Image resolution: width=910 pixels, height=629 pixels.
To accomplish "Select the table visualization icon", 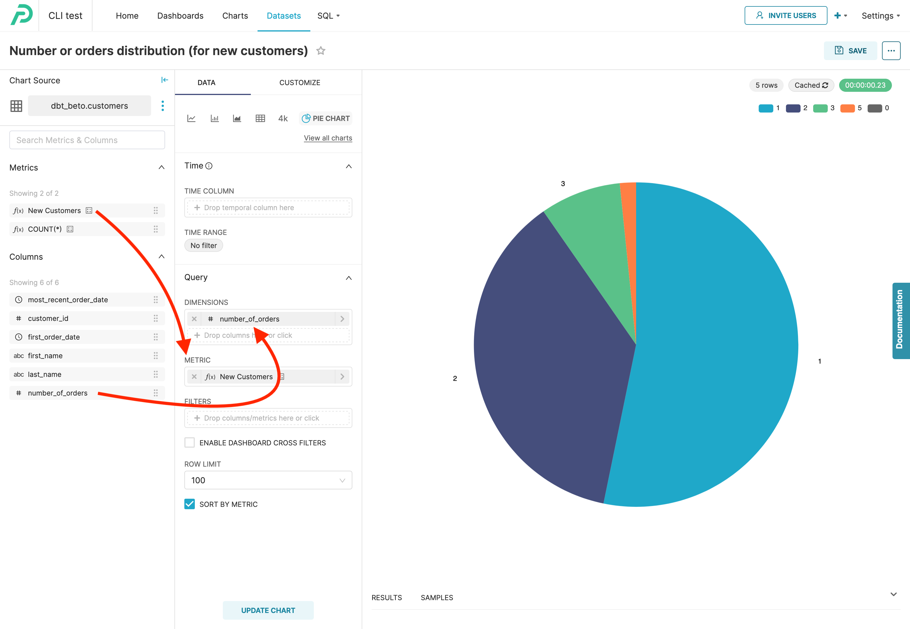I will coord(260,118).
